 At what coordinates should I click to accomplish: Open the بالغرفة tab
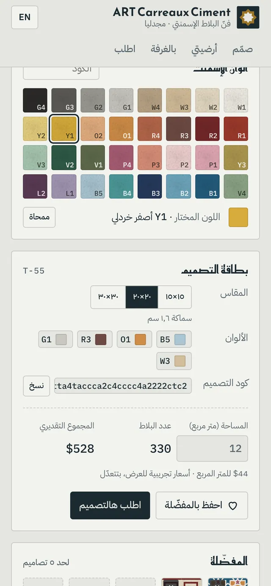click(163, 49)
